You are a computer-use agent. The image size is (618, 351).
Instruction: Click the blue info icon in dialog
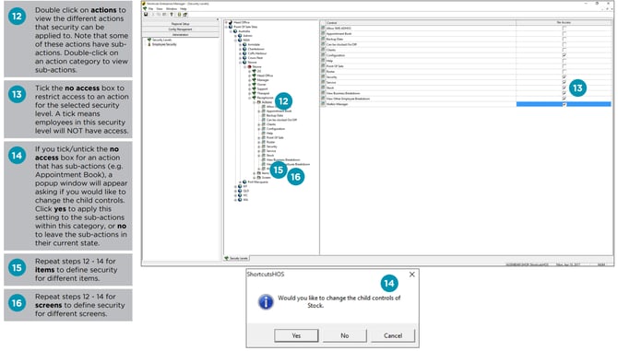(x=266, y=302)
